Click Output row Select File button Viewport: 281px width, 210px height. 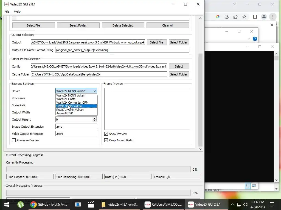(156, 42)
